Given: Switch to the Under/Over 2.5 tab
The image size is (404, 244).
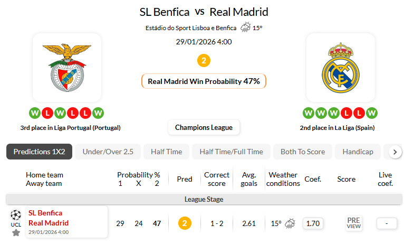Looking at the screenshot, I should (108, 152).
